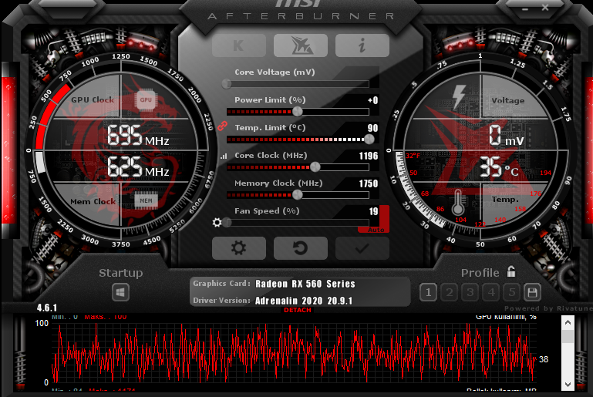Click the 625 MHz memory clock reading
The height and width of the screenshot is (397, 593).
(138, 167)
